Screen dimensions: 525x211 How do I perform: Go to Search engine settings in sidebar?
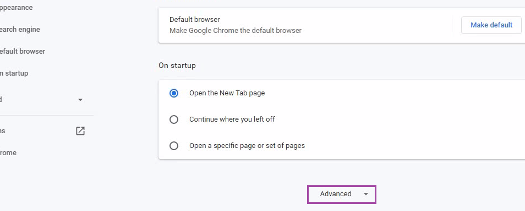coord(20,30)
